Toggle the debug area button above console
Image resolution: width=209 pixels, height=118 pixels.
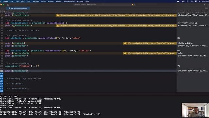tap(2, 94)
